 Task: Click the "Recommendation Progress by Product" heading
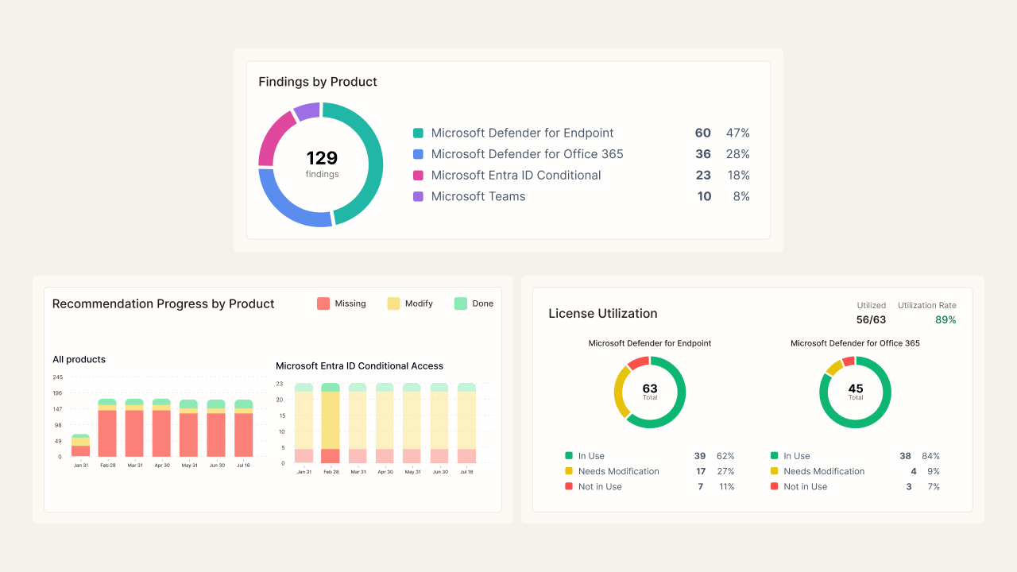(164, 303)
